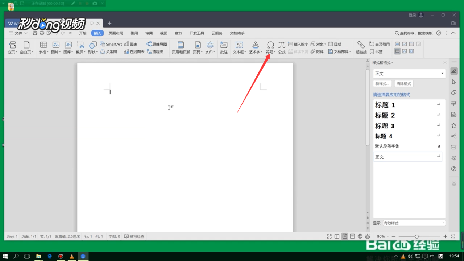Apply the 标题 3 style
The height and width of the screenshot is (261, 464).
pyautogui.click(x=407, y=126)
